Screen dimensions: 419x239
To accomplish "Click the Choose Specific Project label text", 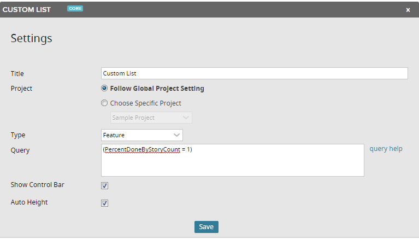I will (x=146, y=103).
